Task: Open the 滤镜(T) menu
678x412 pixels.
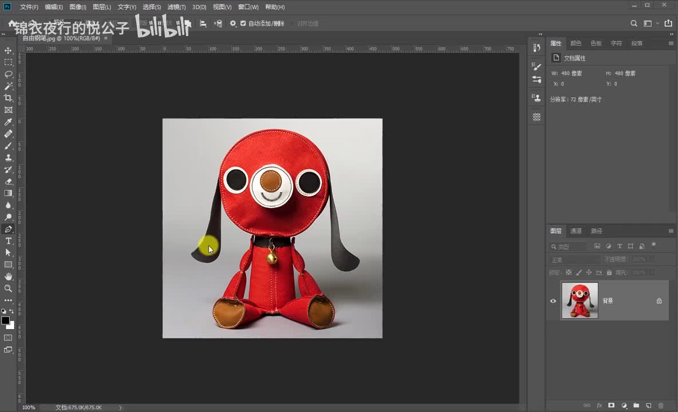Action: 176,7
